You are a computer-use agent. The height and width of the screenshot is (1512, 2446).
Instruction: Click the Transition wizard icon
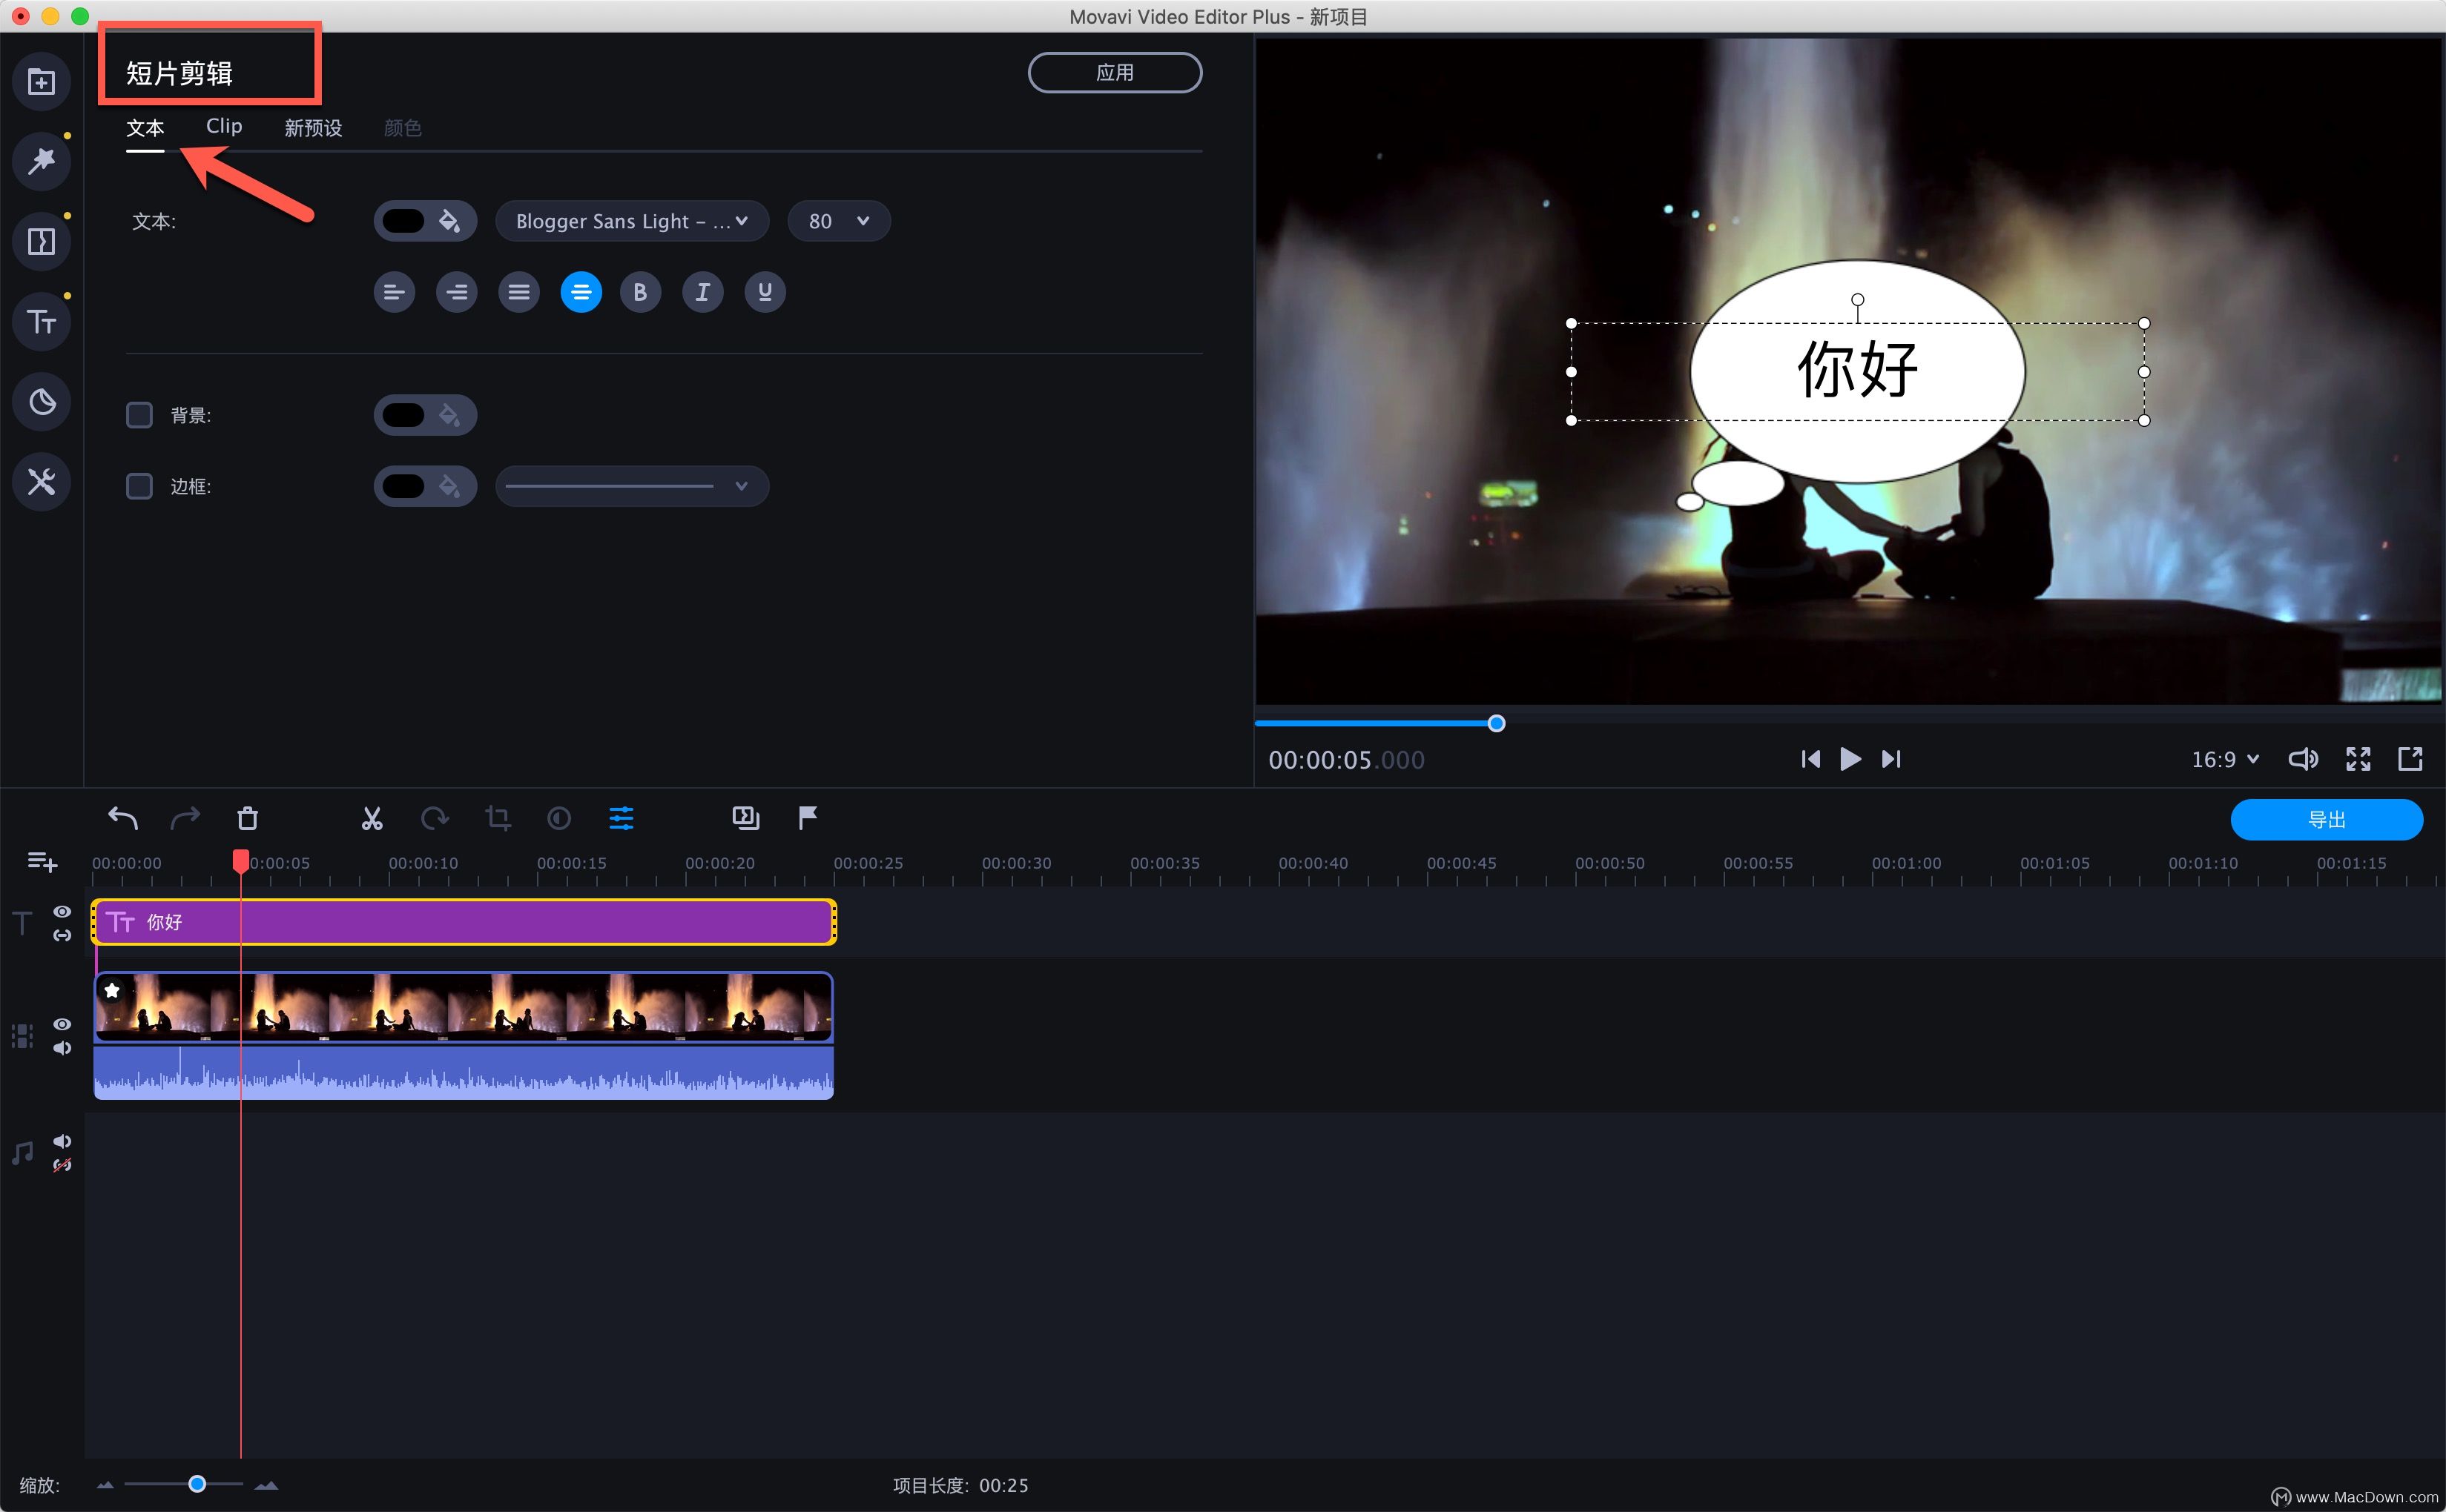point(746,818)
